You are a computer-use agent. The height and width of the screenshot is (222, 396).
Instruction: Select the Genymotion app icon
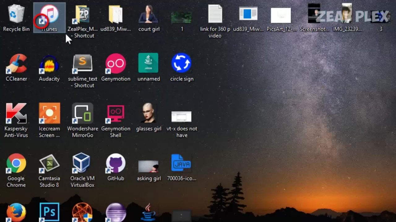tap(116, 64)
